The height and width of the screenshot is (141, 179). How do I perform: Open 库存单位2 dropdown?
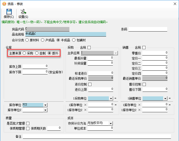pos(46,110)
